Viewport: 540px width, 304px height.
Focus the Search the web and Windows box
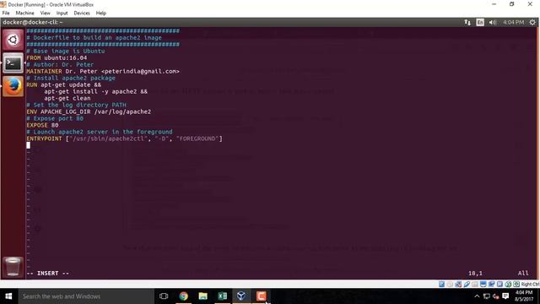86,296
